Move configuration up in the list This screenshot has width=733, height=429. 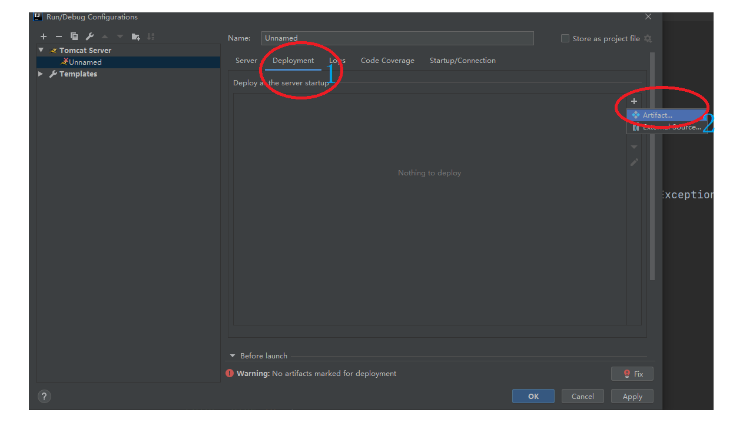pyautogui.click(x=105, y=36)
